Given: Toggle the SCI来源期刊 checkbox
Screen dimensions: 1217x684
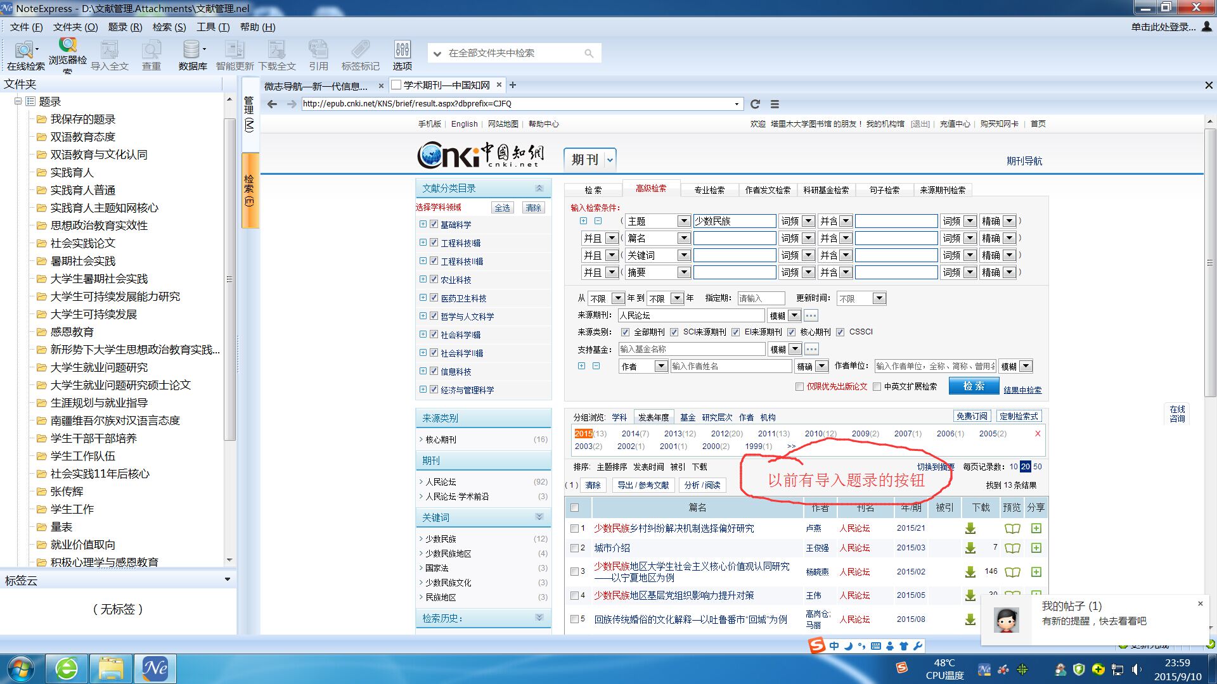Looking at the screenshot, I should (674, 332).
